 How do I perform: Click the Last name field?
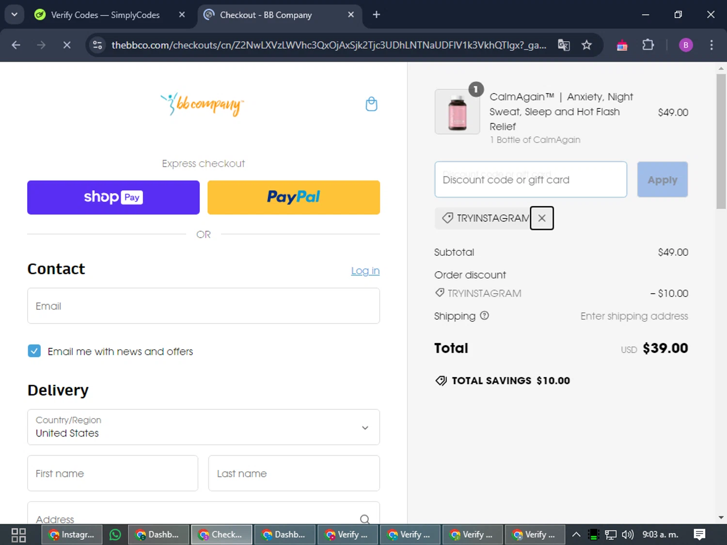coord(294,473)
